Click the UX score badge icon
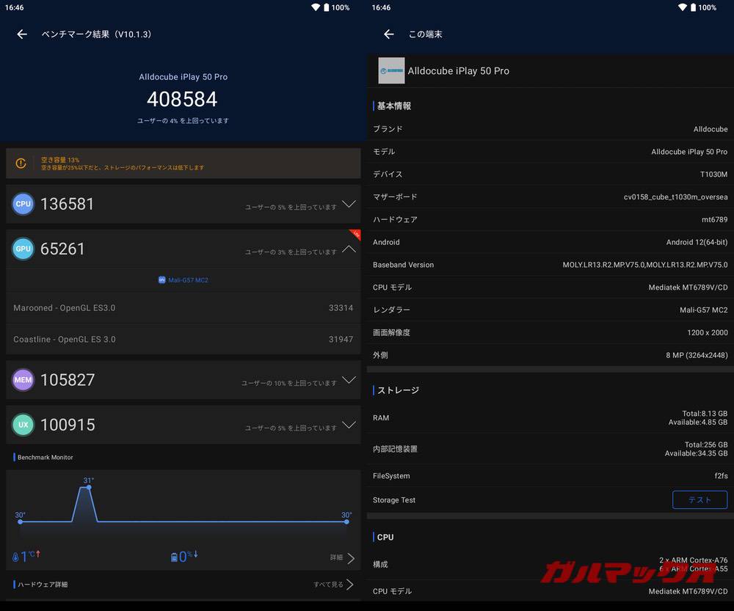The image size is (734, 611). point(23,425)
